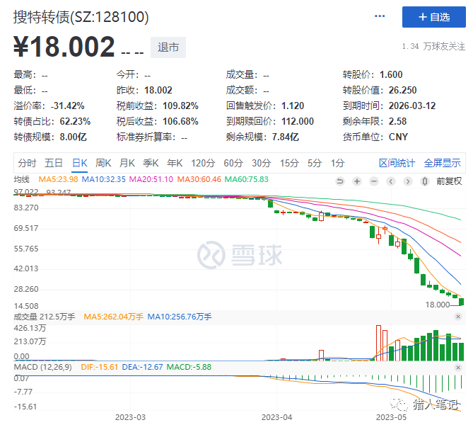Image resolution: width=473 pixels, height=425 pixels.
Task: Click the 2023-05 date marker on axis
Action: 391,417
